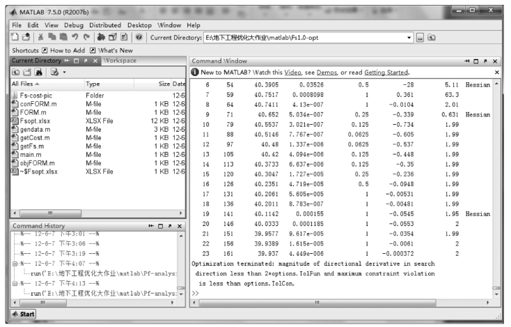Select the ~$Fsopt.xlsx file
The image size is (511, 327).
click(38, 172)
